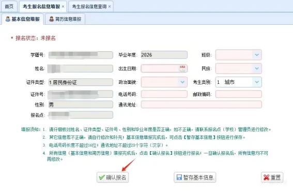Viewport: 293px width, 191px height.
Task: Click the 考生类别 field showing 城市
Action: click(238, 82)
